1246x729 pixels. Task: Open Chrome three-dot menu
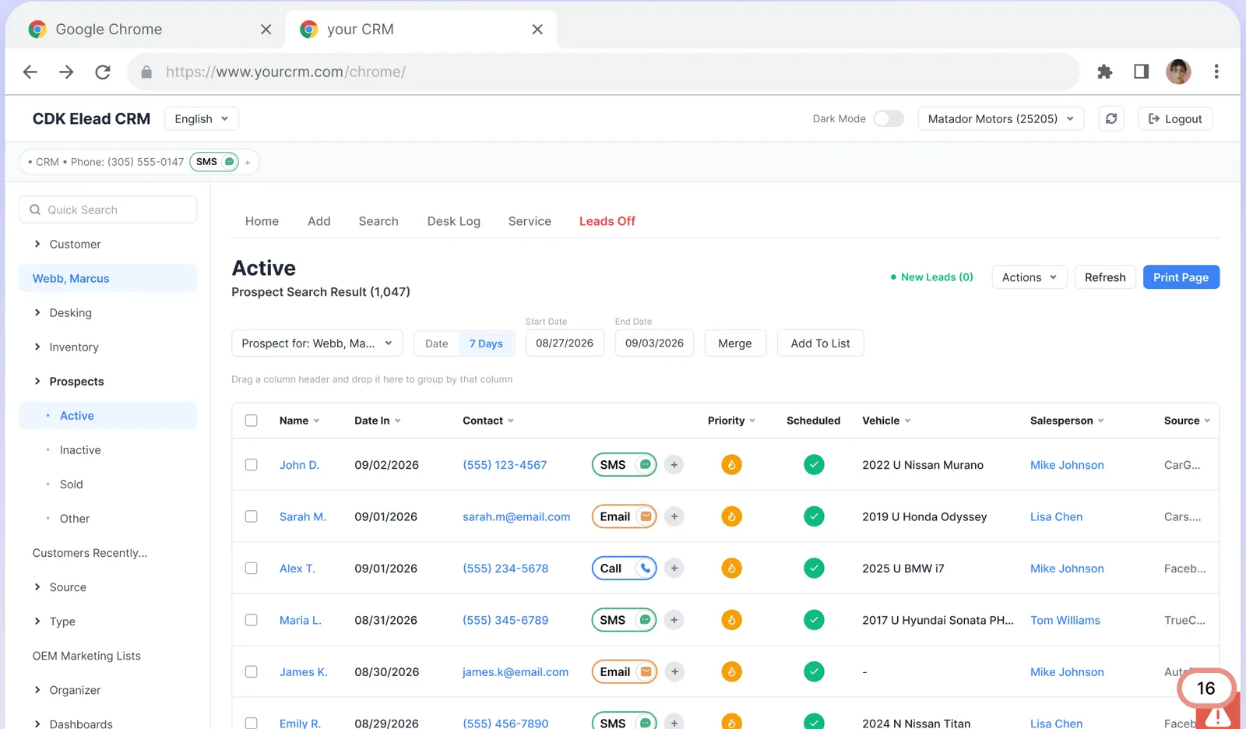point(1216,72)
